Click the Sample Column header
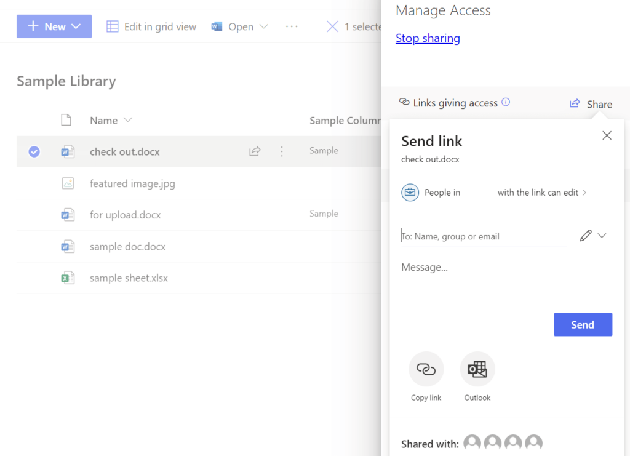The width and height of the screenshot is (630, 456). click(345, 120)
